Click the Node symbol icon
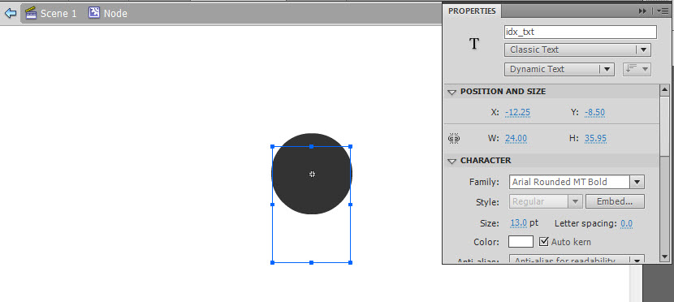This screenshot has height=302, width=674. (x=94, y=12)
